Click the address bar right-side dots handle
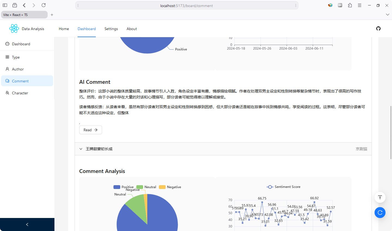Viewport: 392px width, 231px height. coord(296,5)
